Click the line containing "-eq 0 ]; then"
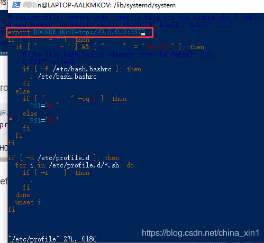 (x=75, y=99)
